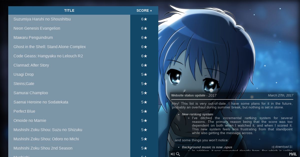
Task: Select Suzumiya Haruhi no Shoushitsu
Action: (42, 19)
